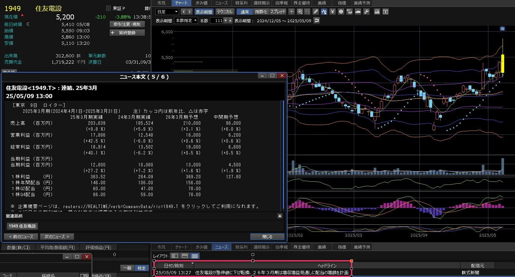Click the yen price display icon
The width and height of the screenshot is (515, 277).
333,12
